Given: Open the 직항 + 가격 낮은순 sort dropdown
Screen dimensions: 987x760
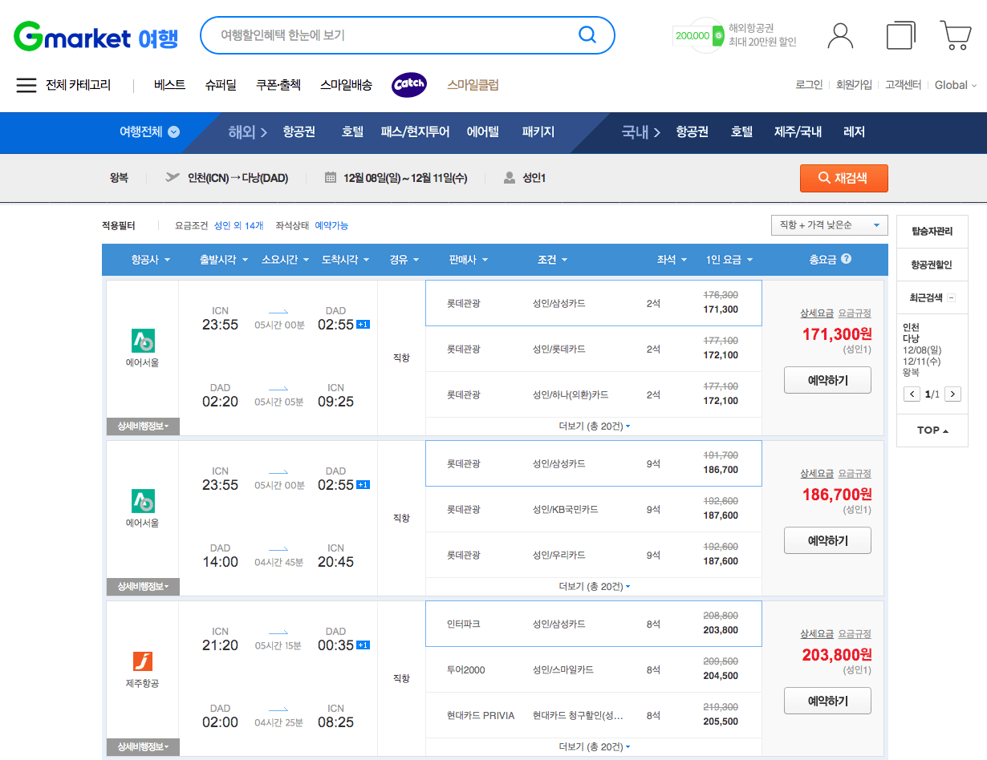Looking at the screenshot, I should coord(829,225).
